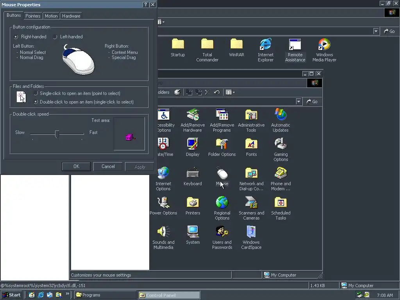Open the Start menu
This screenshot has width=400, height=300.
(11, 295)
